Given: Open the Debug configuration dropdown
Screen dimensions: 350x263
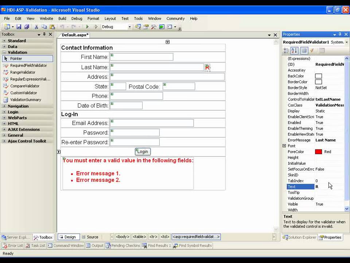Looking at the screenshot, I should point(129,27).
